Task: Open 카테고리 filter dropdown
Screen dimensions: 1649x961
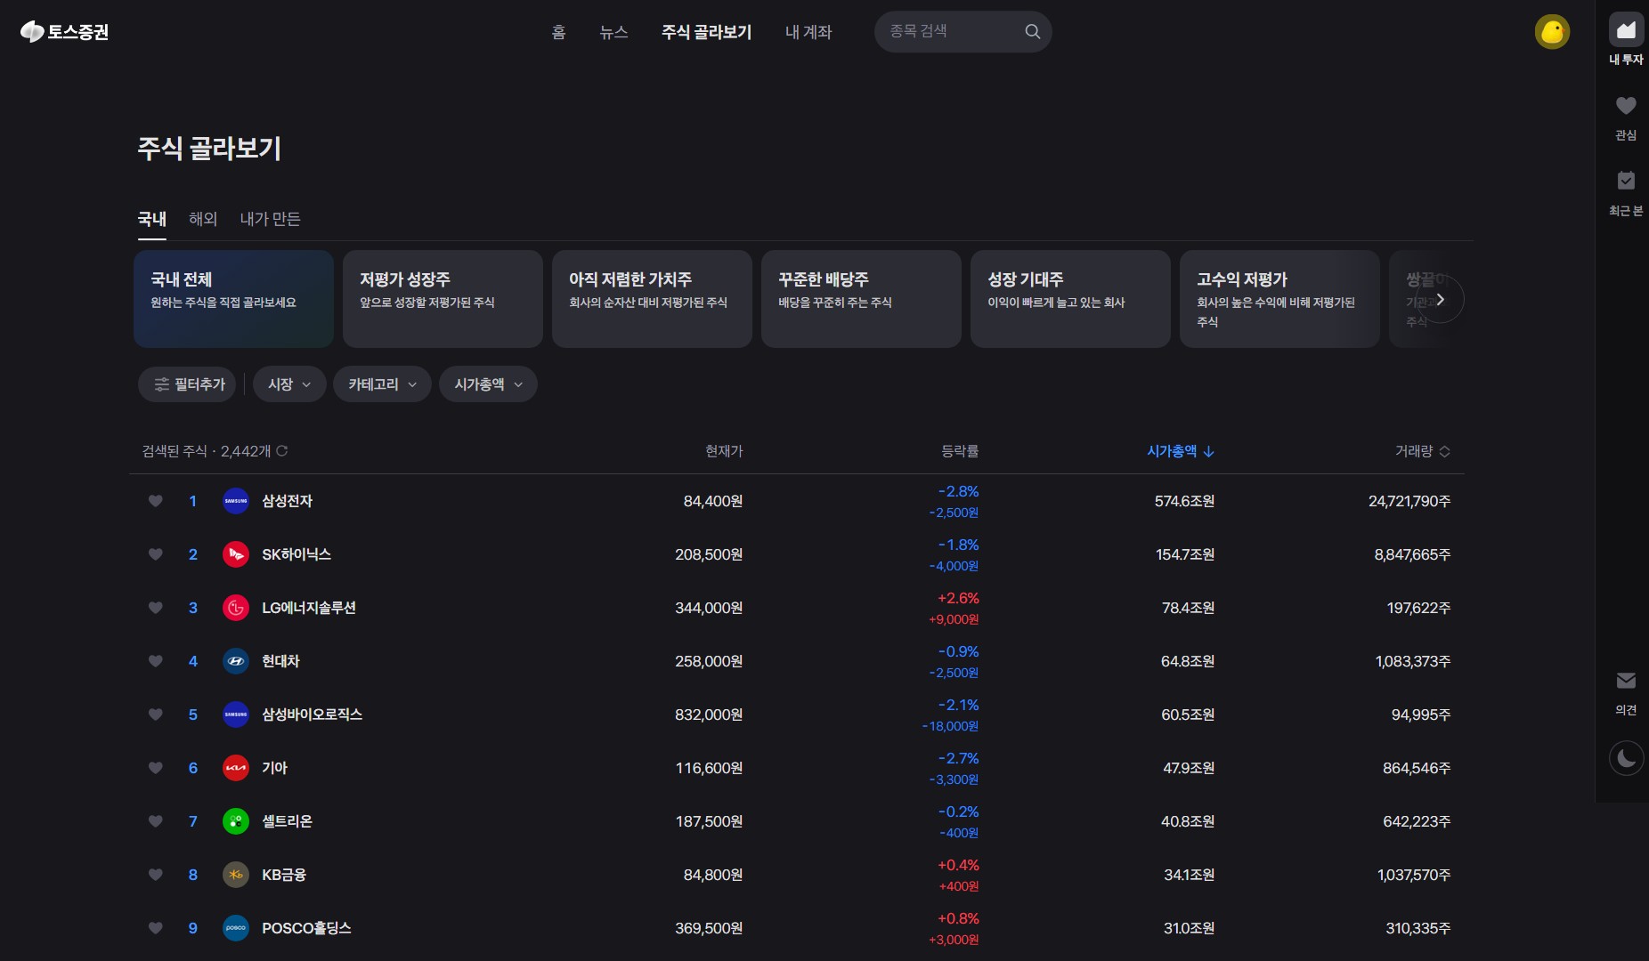Action: pos(382,384)
